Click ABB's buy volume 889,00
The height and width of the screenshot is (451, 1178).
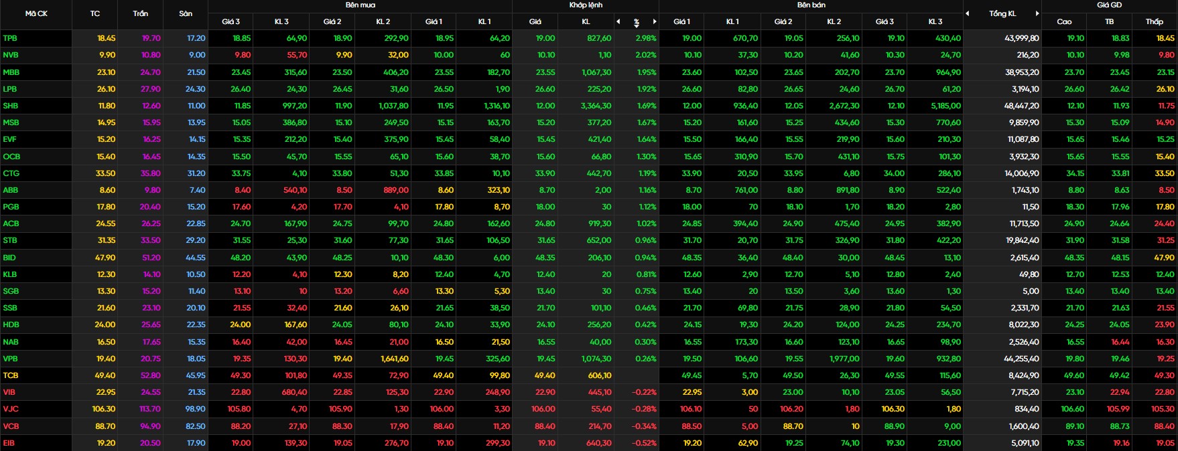(395, 190)
